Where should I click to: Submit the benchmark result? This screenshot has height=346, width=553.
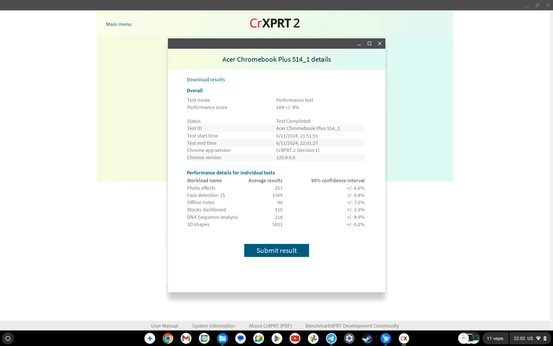(276, 250)
